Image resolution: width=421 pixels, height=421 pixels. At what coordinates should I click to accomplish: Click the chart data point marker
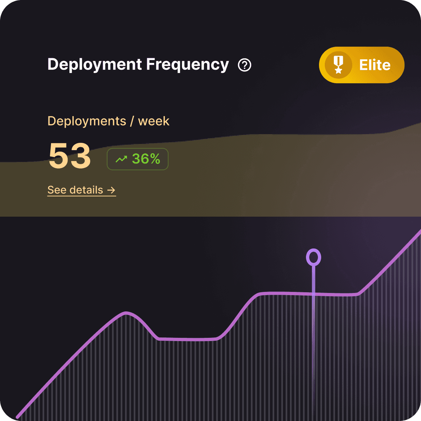(x=313, y=257)
